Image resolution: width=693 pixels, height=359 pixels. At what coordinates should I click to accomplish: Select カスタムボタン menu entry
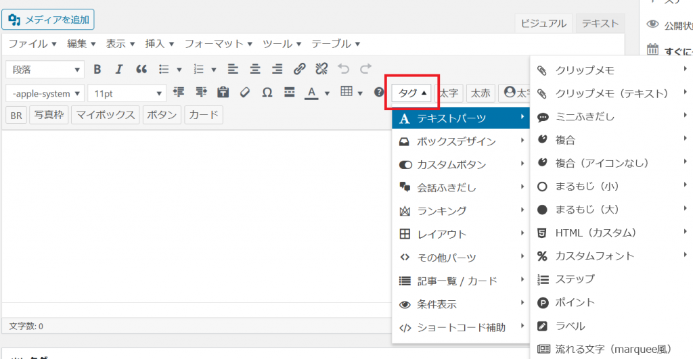coord(460,165)
